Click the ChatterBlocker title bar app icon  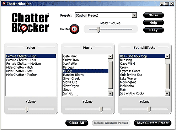coord(4,4)
